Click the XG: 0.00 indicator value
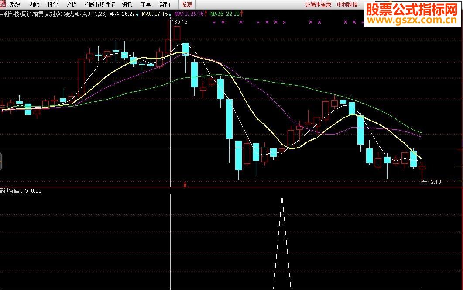463x290 pixels. pos(31,191)
